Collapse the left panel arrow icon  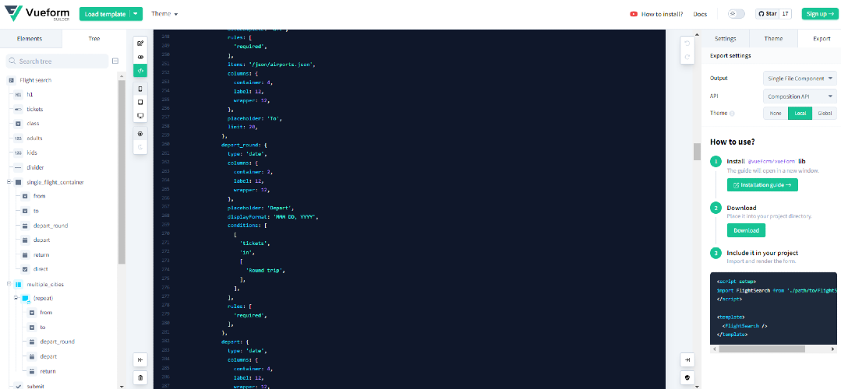[x=140, y=359]
